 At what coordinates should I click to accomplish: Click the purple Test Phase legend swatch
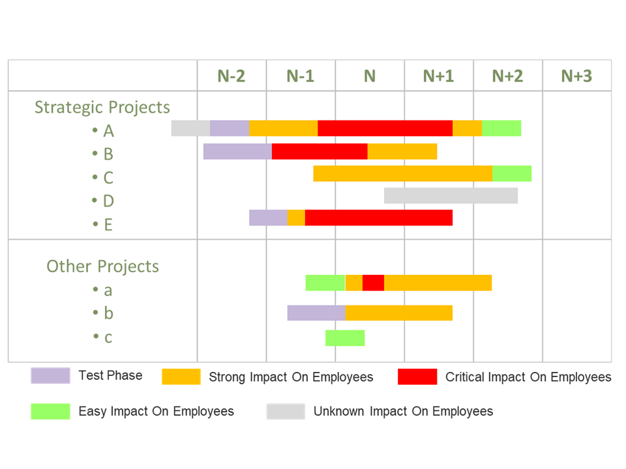[x=50, y=376]
